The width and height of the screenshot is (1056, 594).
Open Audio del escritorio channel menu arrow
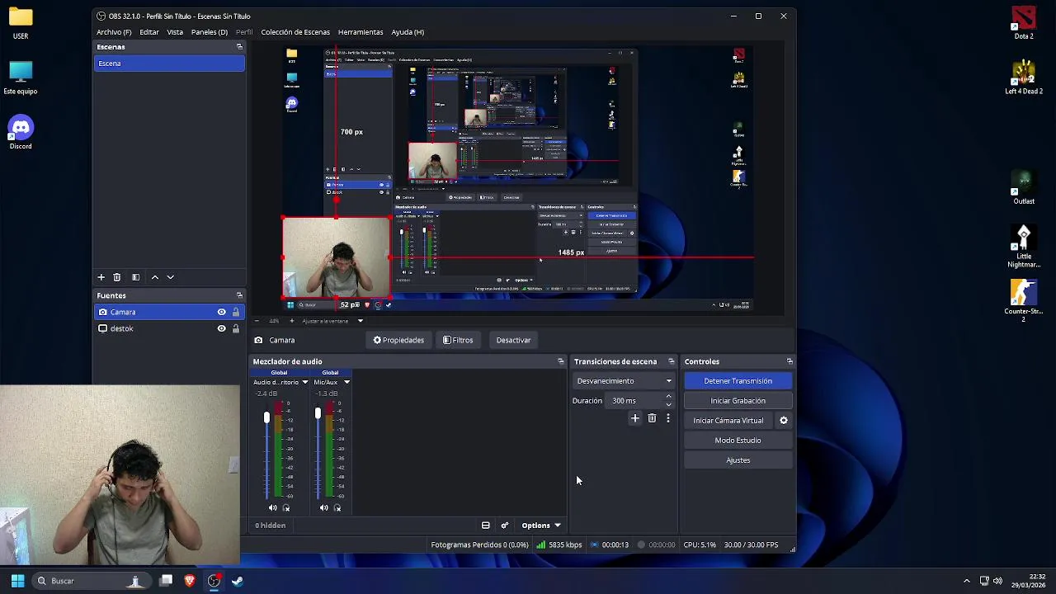(x=304, y=382)
